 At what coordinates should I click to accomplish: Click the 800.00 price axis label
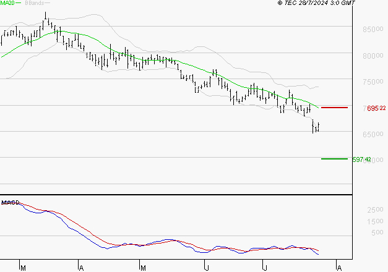tap(373, 56)
